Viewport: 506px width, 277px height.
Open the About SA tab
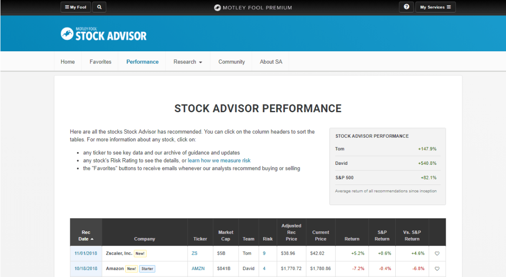pyautogui.click(x=271, y=61)
